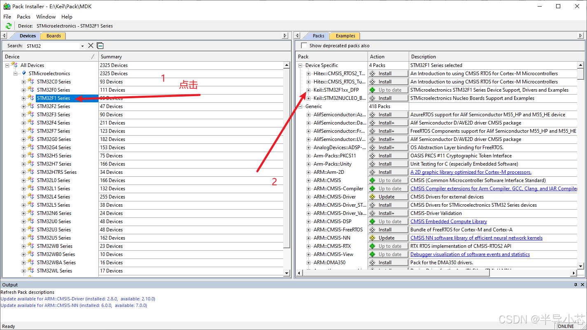This screenshot has width=587, height=330.
Task: Click Install+ for ARM::CMSIS-Driver_Va pack
Action: click(388, 213)
